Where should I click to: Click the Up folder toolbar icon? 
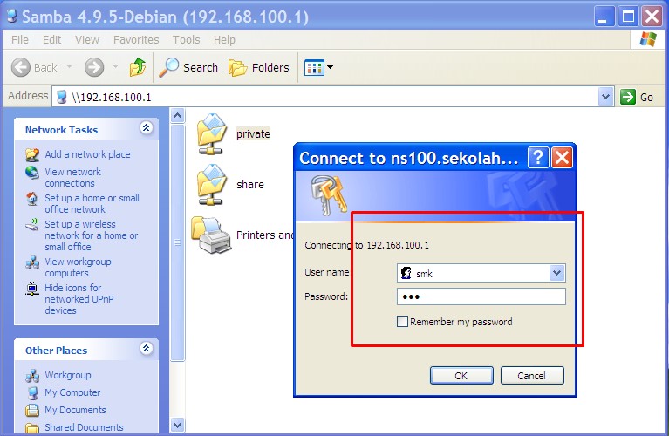click(x=137, y=67)
